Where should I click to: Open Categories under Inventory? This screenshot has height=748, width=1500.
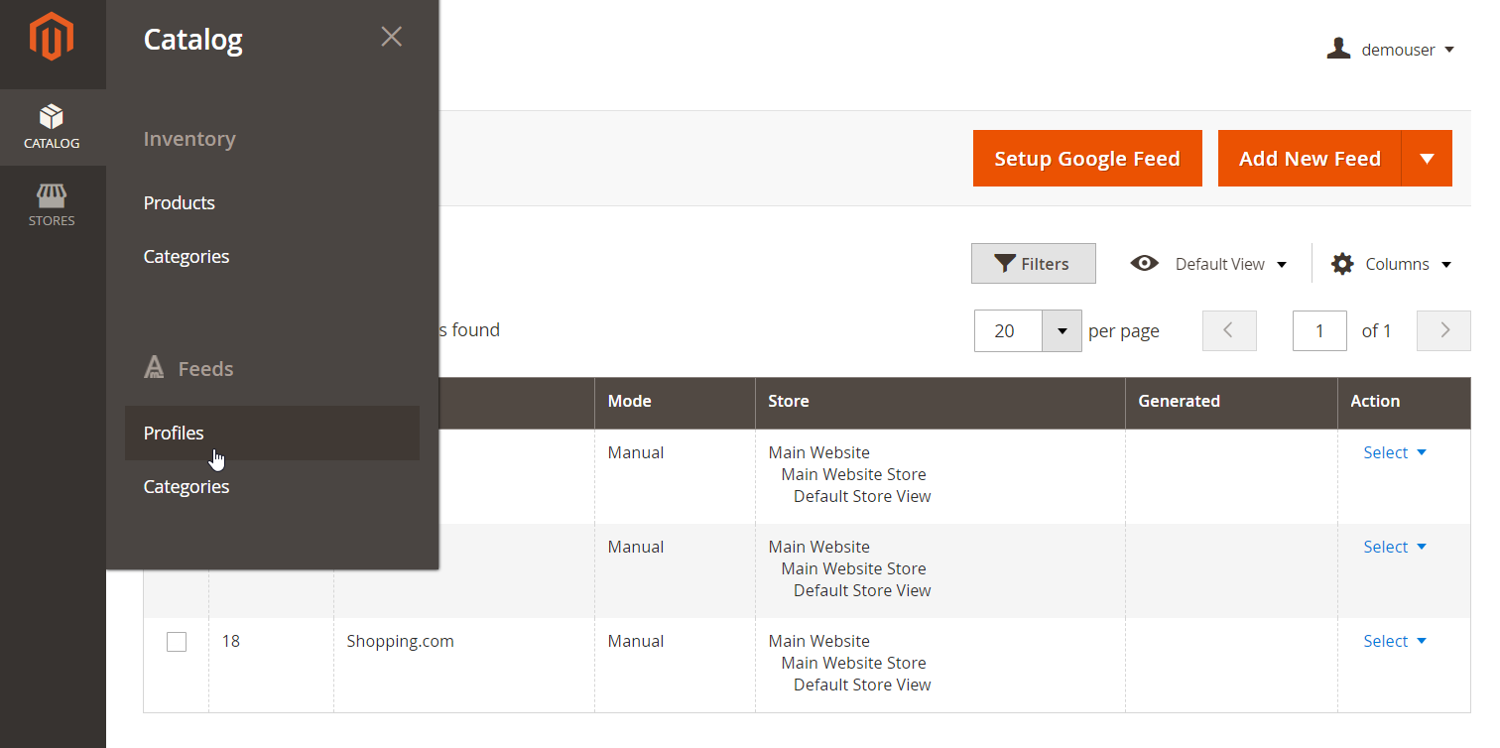pyautogui.click(x=187, y=256)
